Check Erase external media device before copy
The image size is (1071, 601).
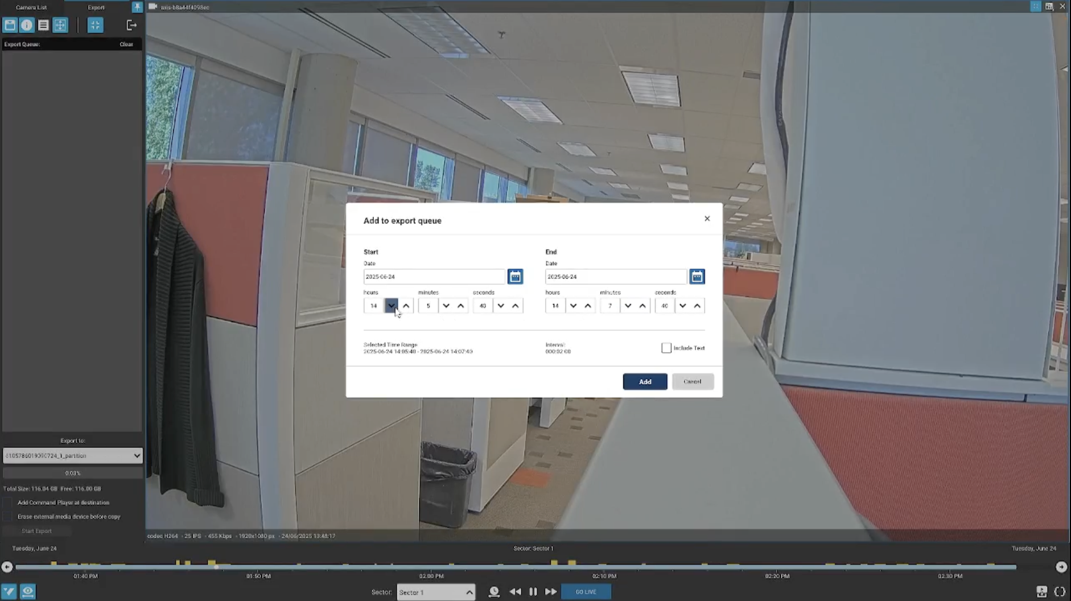[7, 517]
